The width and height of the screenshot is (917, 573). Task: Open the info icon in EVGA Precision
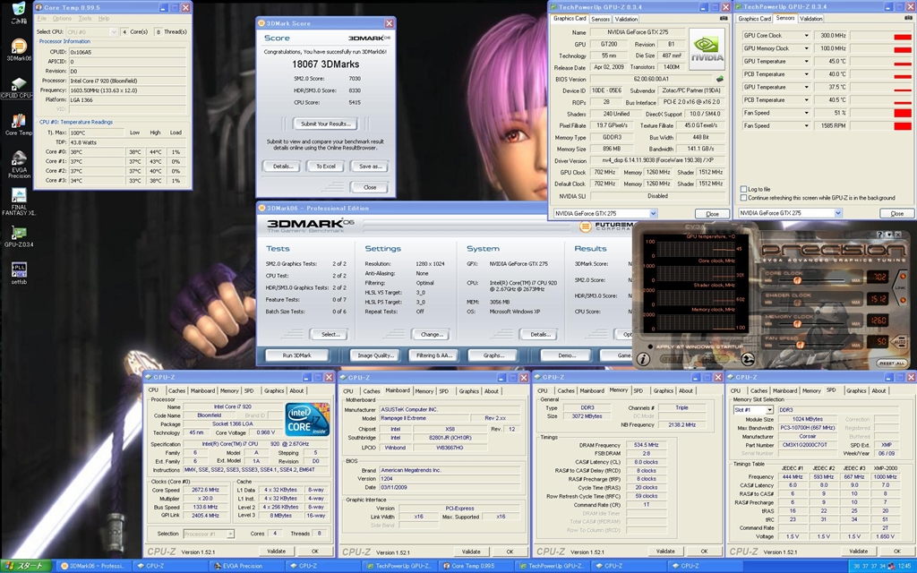tap(642, 359)
